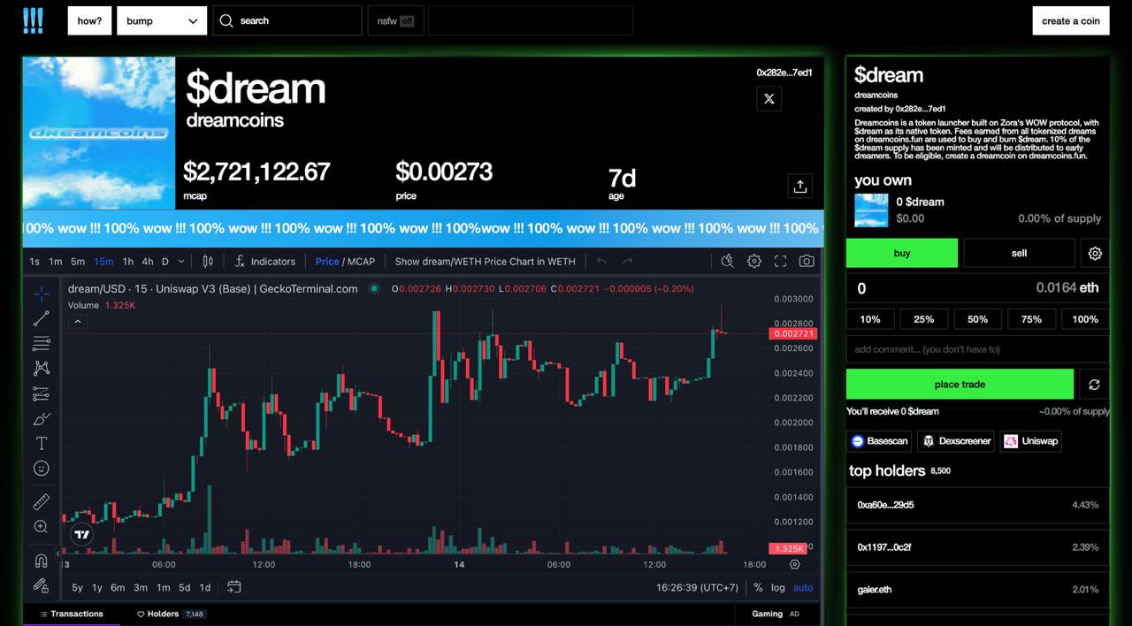Open the Basescan link

879,441
